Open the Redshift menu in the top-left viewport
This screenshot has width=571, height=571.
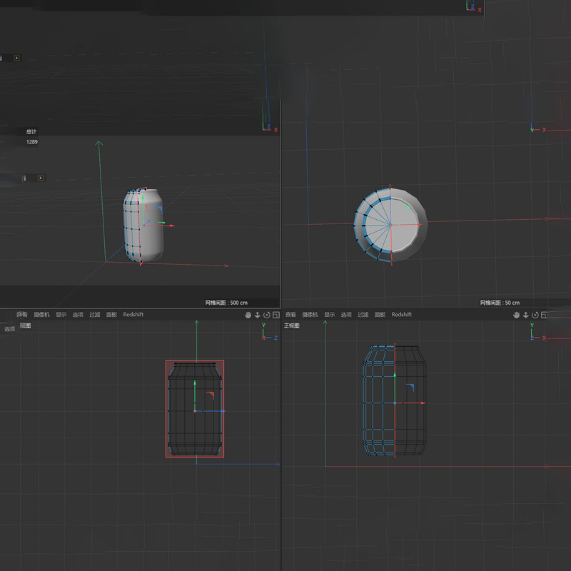132,314
